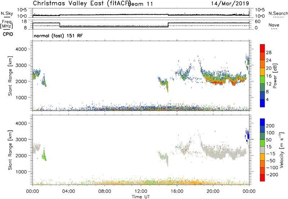Click the Christmas Valley East (fitACF) title

[82, 3]
